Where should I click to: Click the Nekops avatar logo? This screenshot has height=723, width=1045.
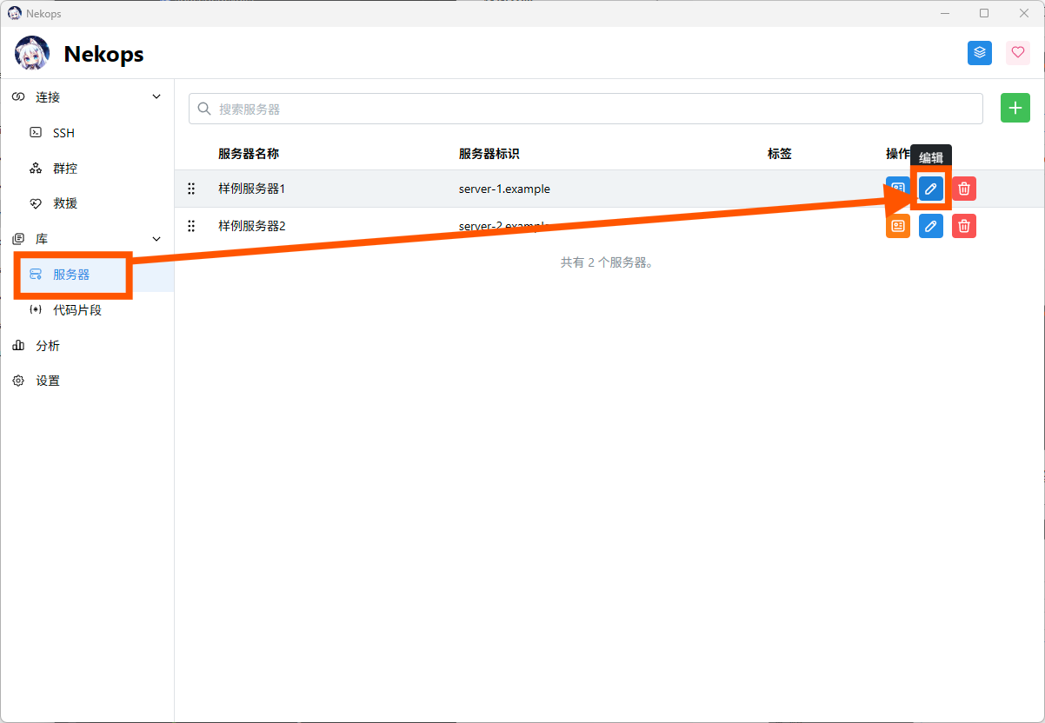tap(32, 54)
